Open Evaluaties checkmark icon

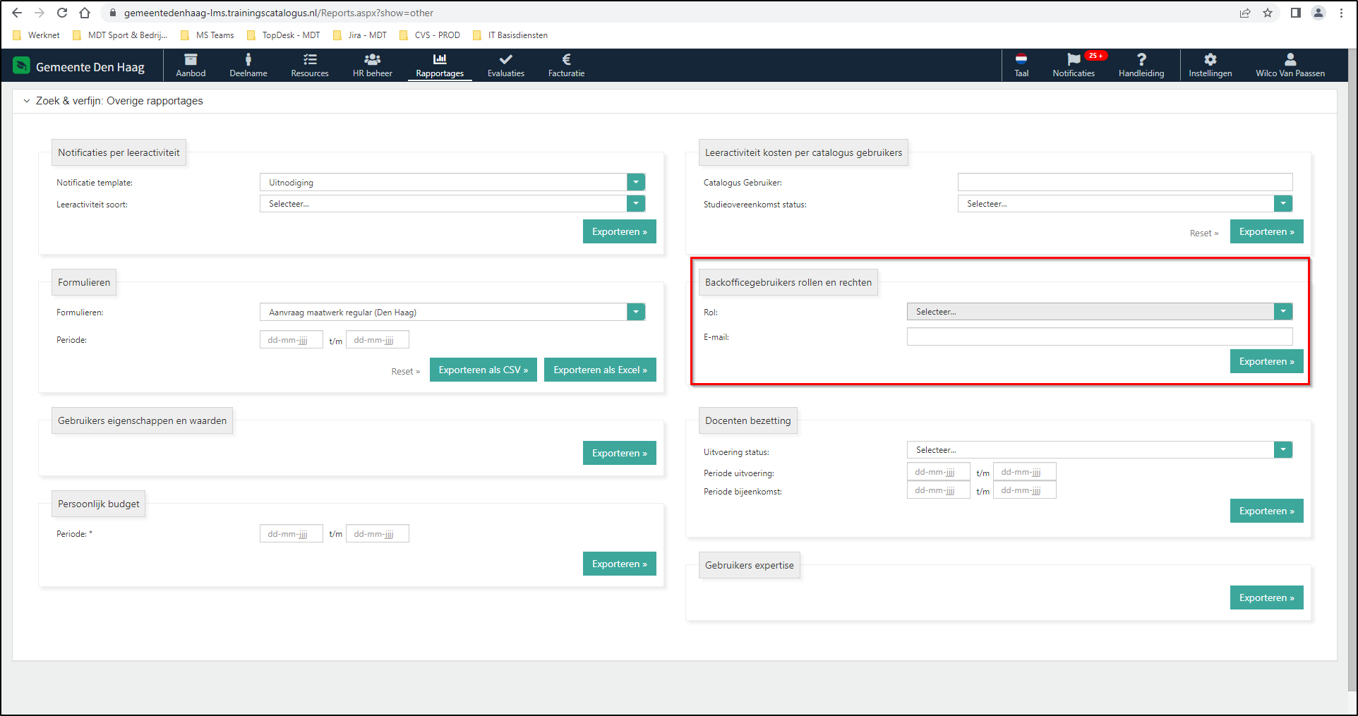click(505, 60)
